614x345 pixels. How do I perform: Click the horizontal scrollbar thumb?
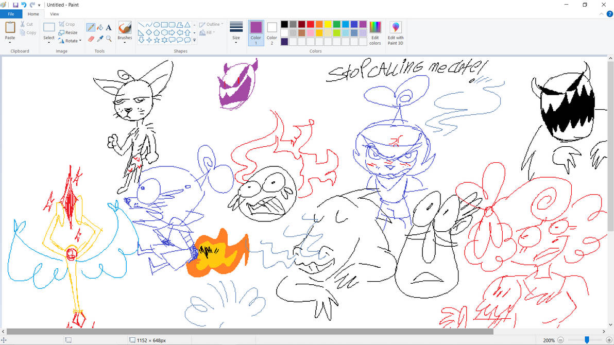pyautogui.click(x=250, y=332)
